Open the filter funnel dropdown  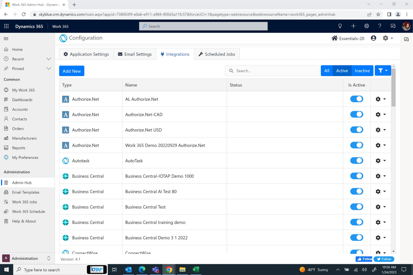pos(383,70)
